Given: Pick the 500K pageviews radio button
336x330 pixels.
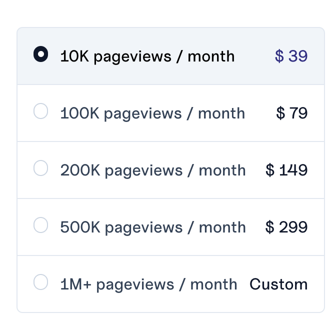Looking at the screenshot, I should [x=40, y=225].
